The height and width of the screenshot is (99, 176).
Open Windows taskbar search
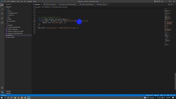(x=5, y=98)
